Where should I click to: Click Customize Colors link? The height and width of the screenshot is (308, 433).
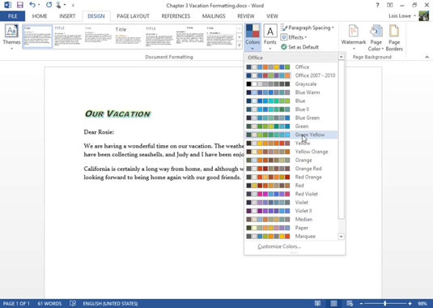click(x=279, y=246)
